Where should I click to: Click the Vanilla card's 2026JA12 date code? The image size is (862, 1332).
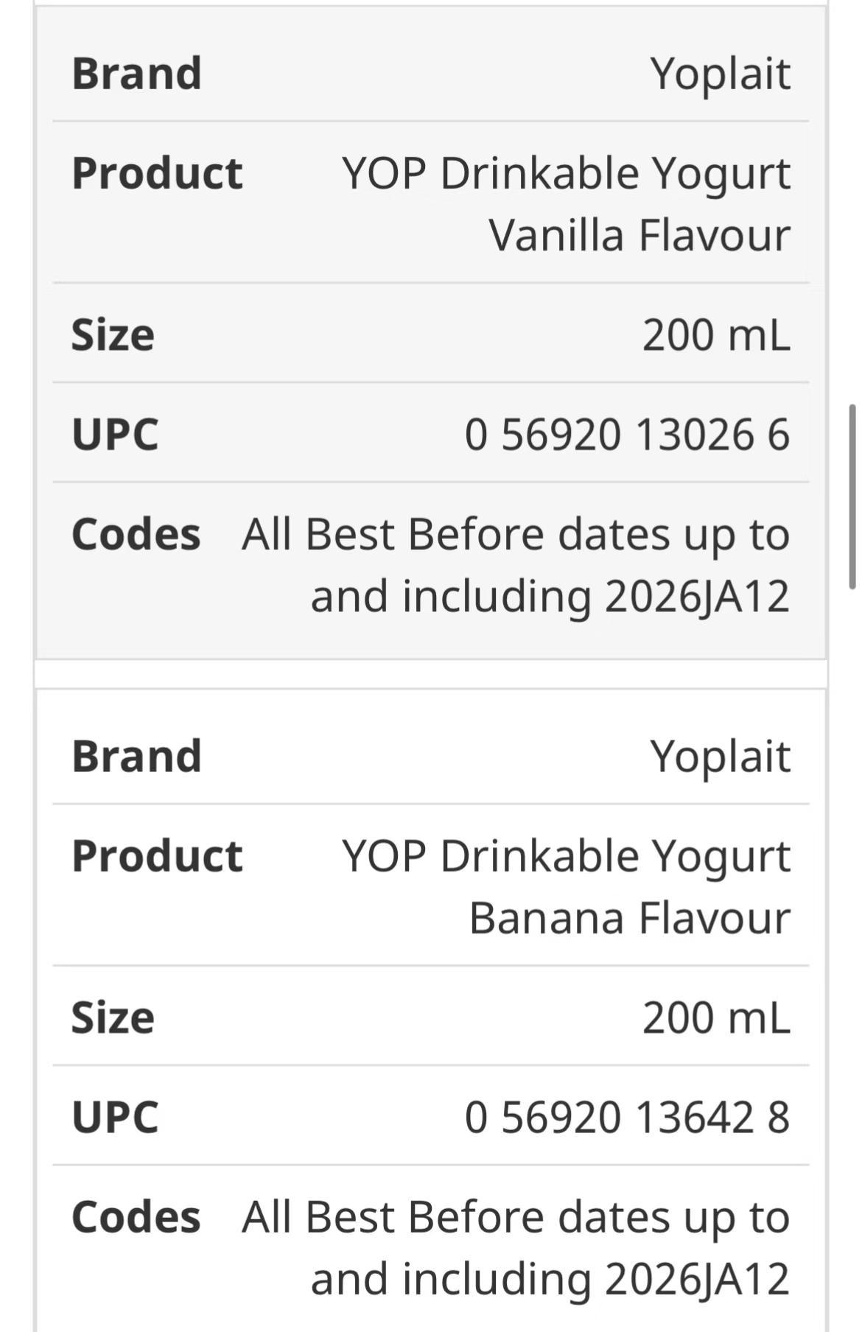coord(697,596)
